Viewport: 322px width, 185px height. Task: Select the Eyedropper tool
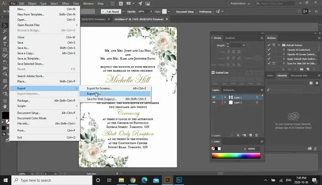pyautogui.click(x=5, y=87)
